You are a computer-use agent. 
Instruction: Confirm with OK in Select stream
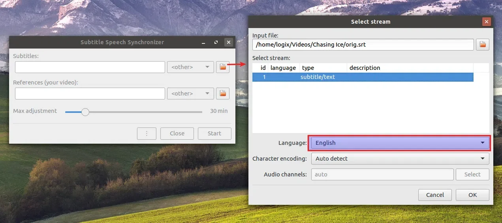(472, 195)
